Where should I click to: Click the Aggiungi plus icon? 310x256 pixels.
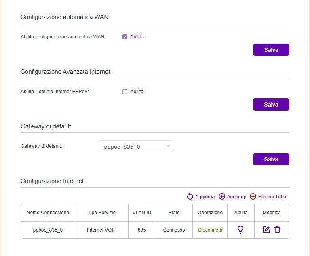click(221, 196)
